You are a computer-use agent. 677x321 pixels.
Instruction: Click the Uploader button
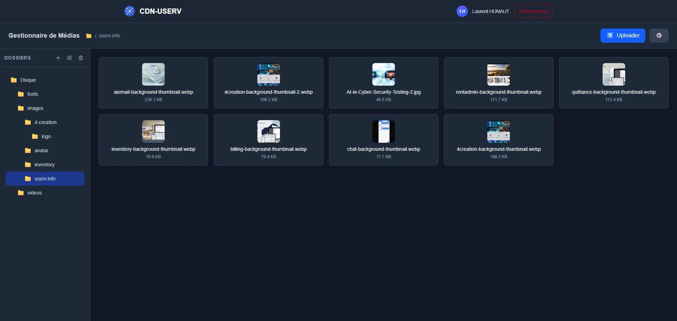tap(623, 35)
